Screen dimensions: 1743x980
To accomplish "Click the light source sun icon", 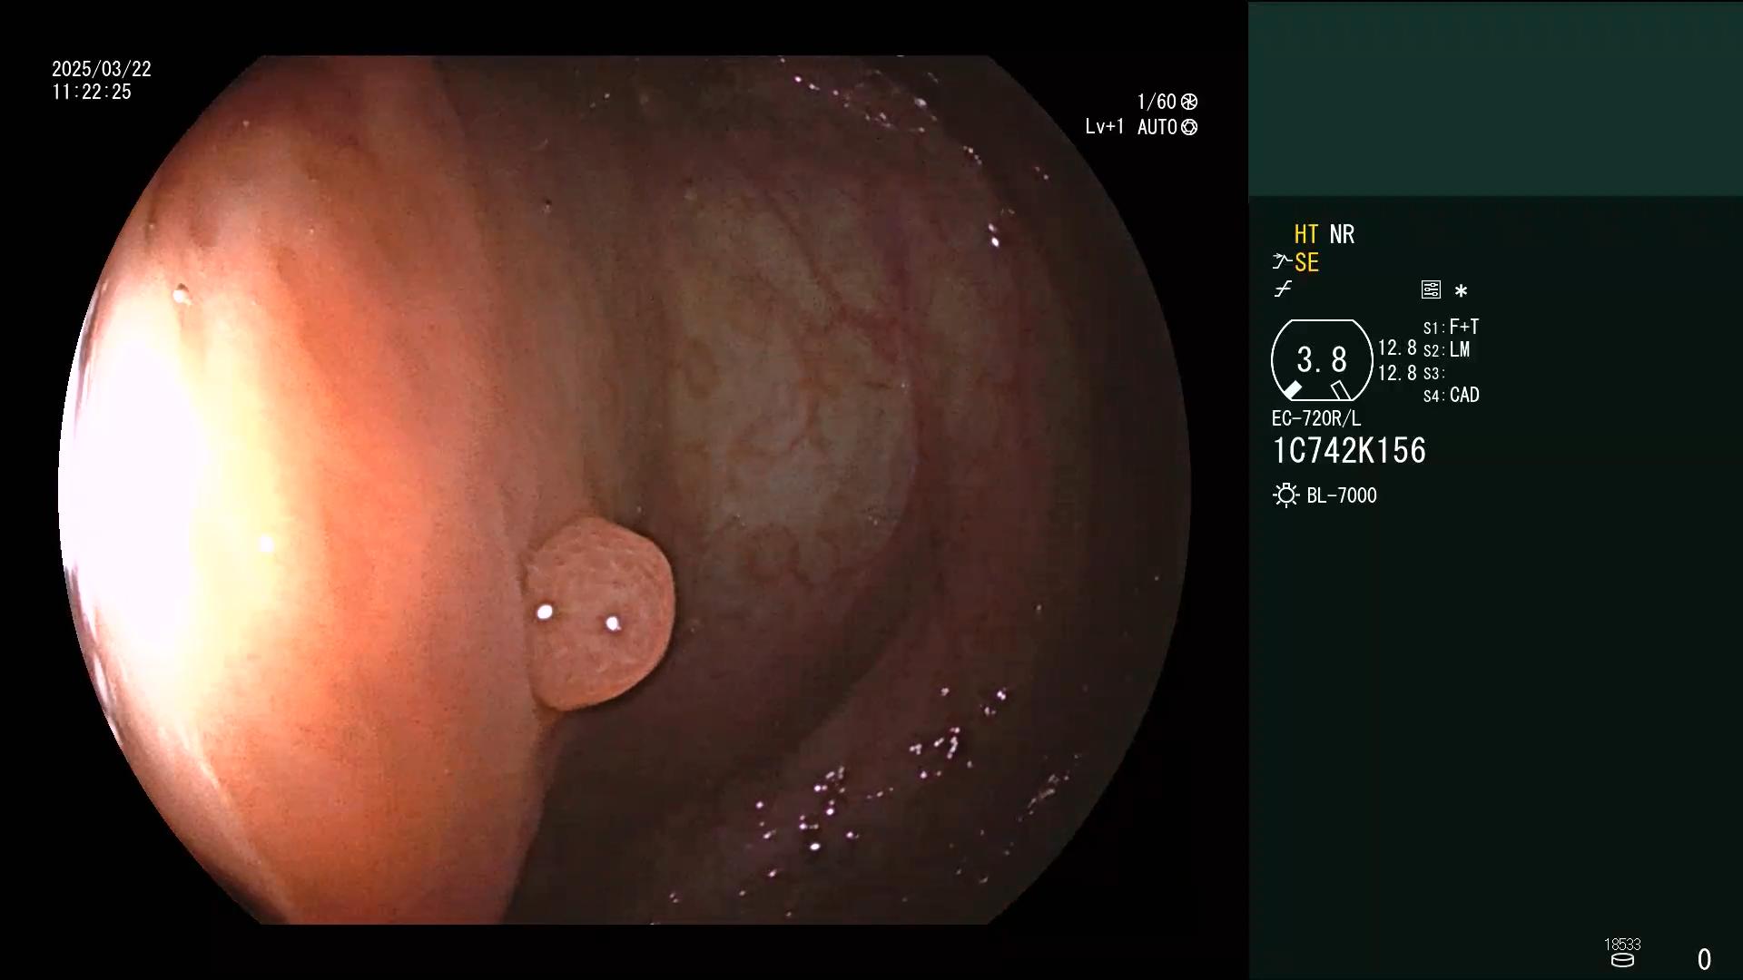I will coord(1285,495).
